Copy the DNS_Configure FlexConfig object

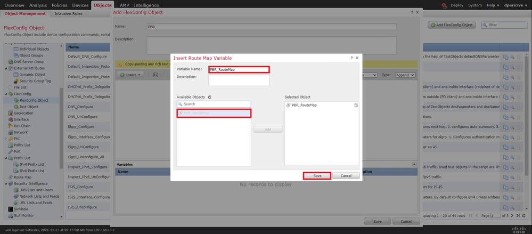point(505,107)
